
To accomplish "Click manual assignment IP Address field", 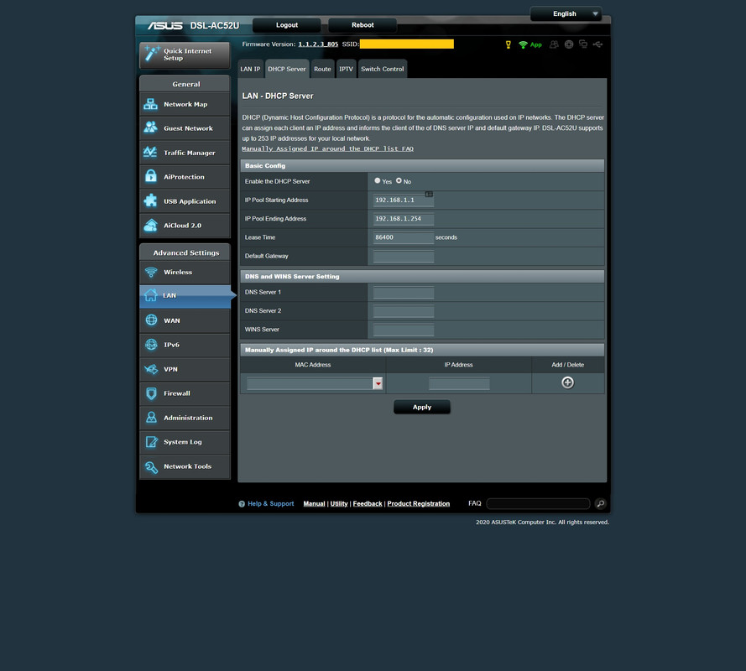I will pos(459,383).
